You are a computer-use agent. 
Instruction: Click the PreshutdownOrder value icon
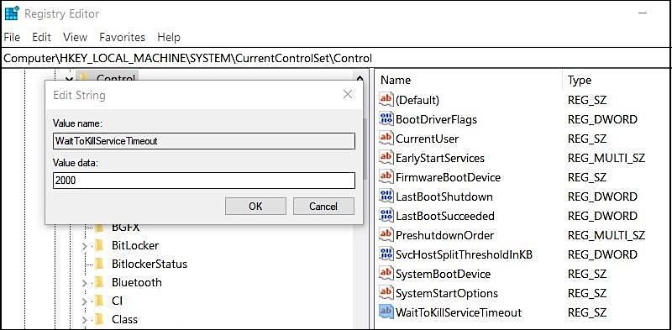tap(386, 234)
